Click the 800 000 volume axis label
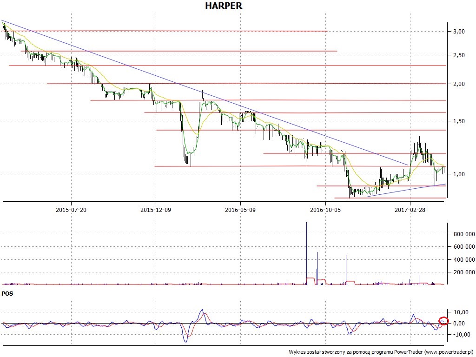Viewport: 476px width, 357px height. [464, 234]
